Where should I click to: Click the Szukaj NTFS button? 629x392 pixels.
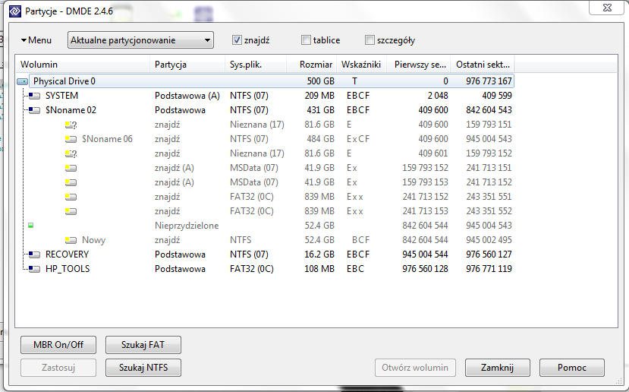(x=143, y=368)
